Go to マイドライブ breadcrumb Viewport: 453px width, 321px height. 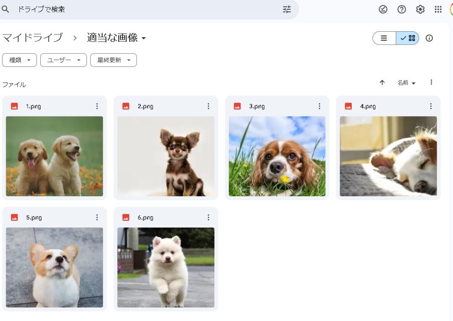point(32,38)
